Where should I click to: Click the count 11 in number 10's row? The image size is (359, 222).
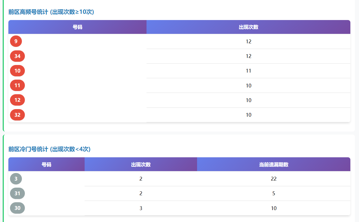(248, 71)
